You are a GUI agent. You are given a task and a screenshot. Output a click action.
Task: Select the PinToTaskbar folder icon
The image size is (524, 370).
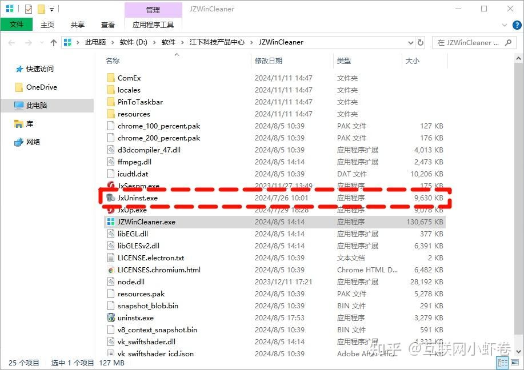111,102
